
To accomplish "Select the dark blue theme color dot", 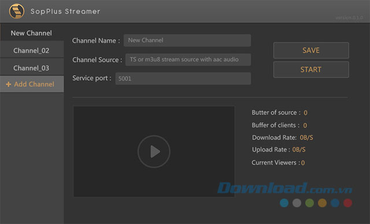I will coord(335,203).
